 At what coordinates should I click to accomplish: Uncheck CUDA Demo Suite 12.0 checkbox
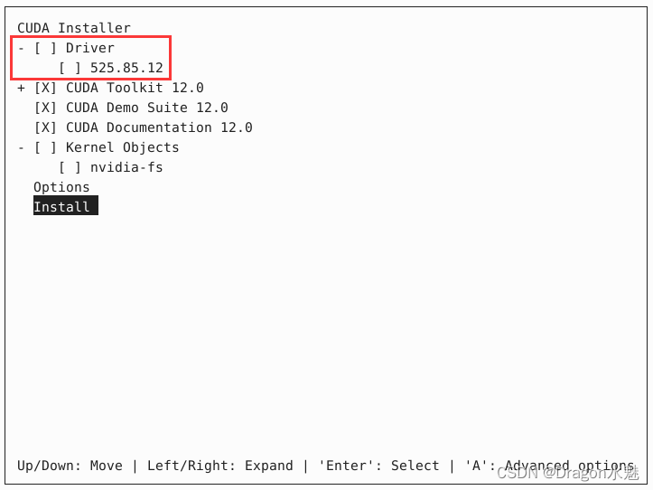pos(45,108)
